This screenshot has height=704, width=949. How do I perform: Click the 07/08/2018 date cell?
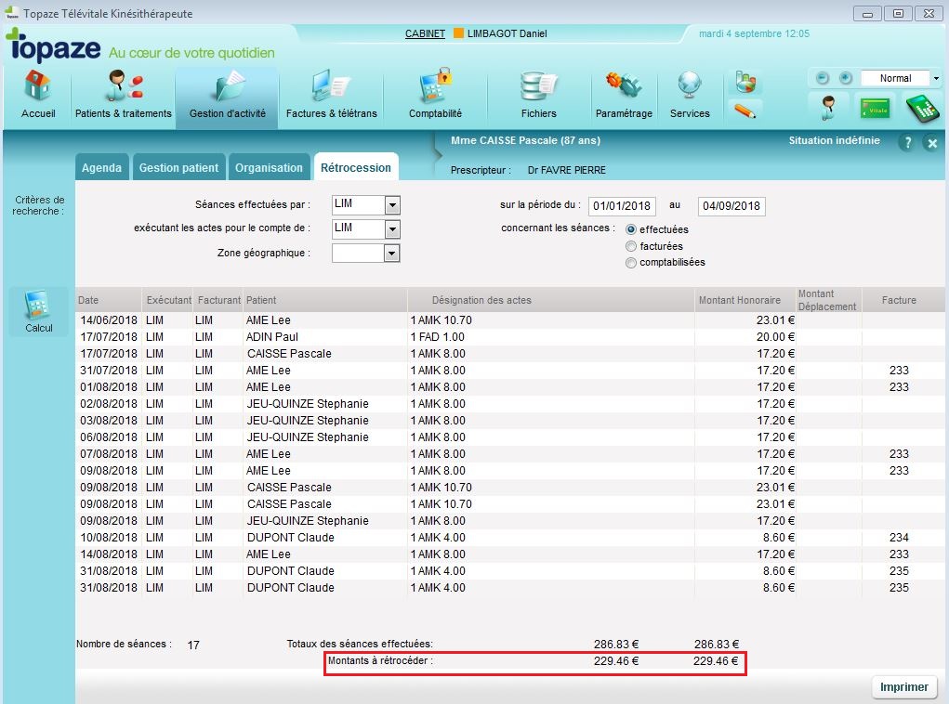click(109, 453)
